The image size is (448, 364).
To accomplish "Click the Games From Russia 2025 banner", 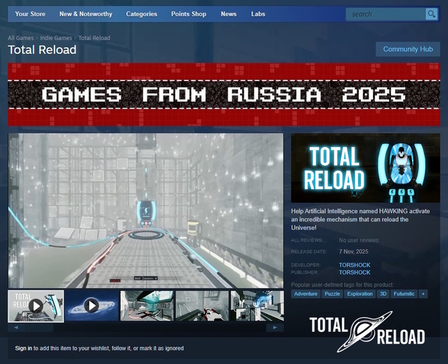I will tap(224, 95).
